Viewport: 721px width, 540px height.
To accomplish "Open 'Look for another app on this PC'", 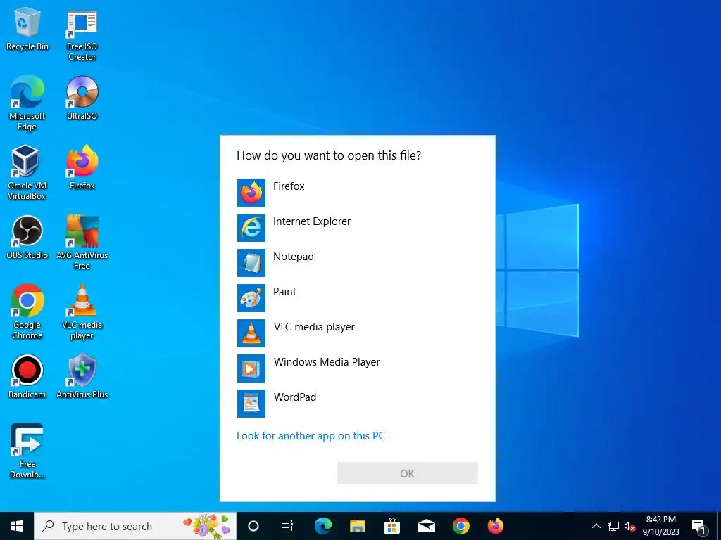I will point(311,436).
